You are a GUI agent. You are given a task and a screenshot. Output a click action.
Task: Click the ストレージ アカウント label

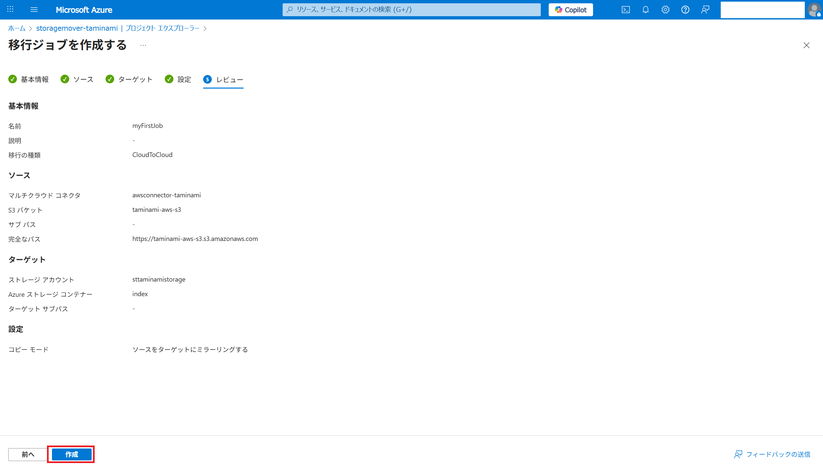click(x=41, y=280)
